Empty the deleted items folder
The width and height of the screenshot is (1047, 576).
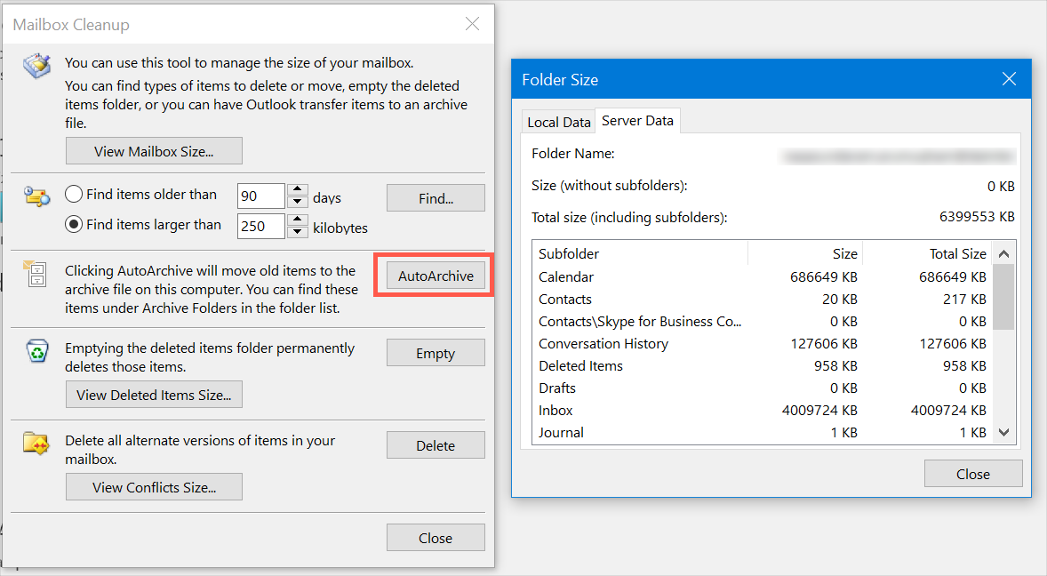(436, 353)
